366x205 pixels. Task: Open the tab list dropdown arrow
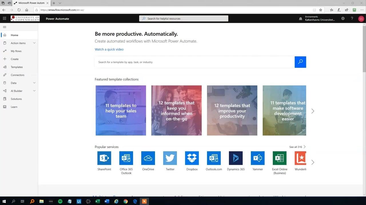[x=60, y=3]
